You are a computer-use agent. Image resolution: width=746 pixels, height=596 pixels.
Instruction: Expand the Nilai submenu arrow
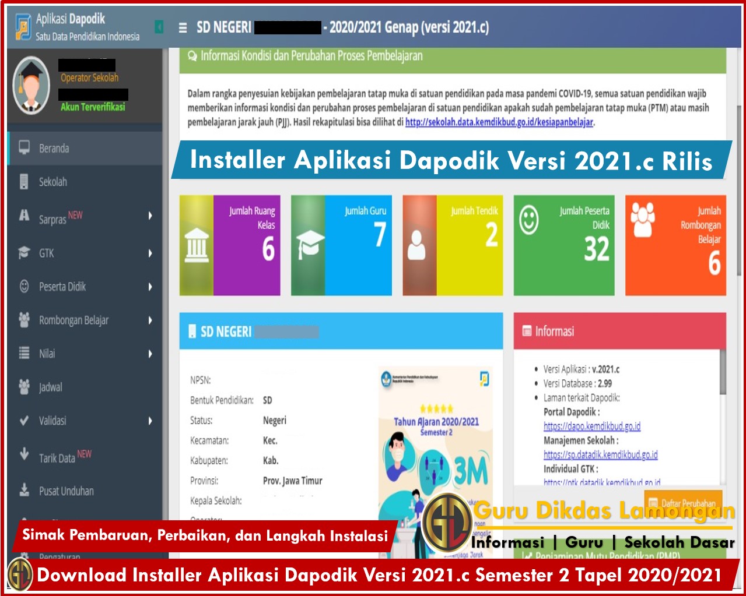pos(150,354)
